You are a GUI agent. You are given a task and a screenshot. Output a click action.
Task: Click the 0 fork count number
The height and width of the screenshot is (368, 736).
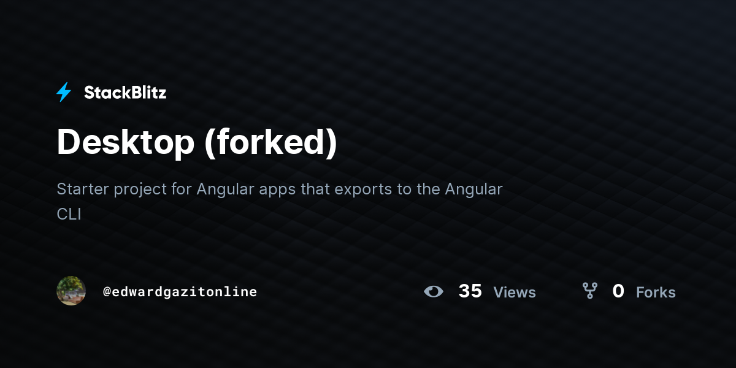618,291
